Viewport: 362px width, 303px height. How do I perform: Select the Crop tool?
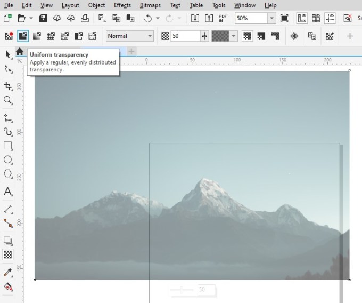click(8, 86)
